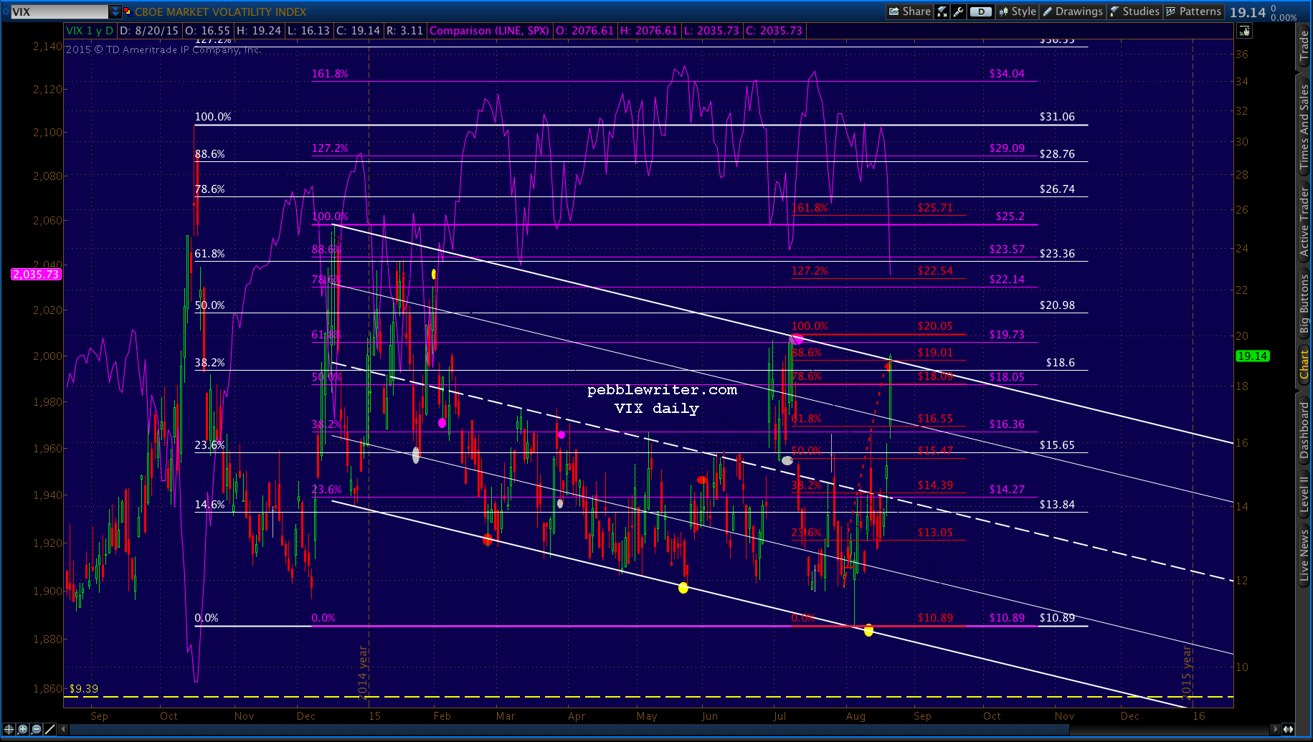The width and height of the screenshot is (1313, 742).
Task: Click into the VIX symbol input field
Action: 57,11
